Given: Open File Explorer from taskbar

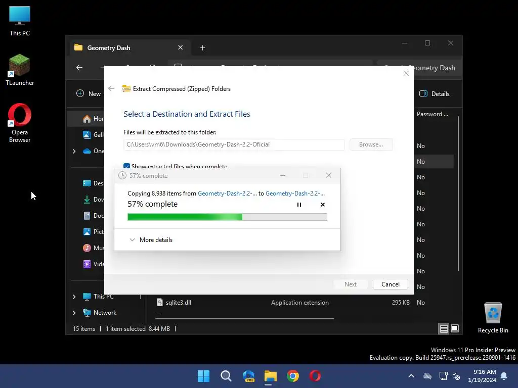Looking at the screenshot, I should tap(271, 376).
